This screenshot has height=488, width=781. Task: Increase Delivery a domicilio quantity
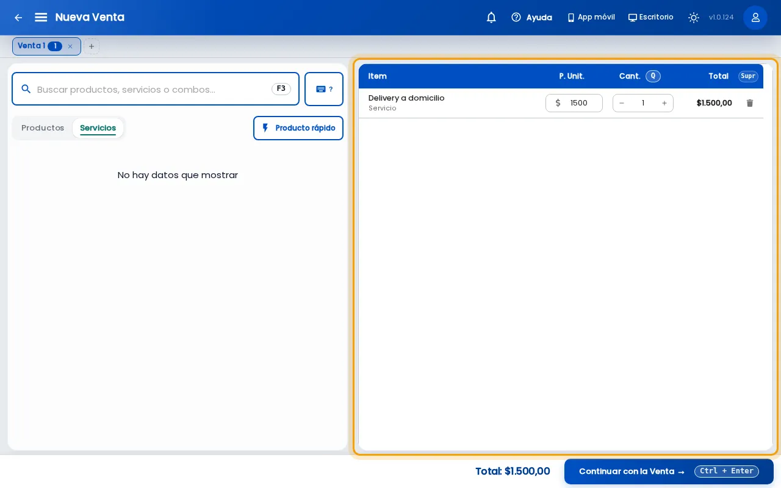(664, 103)
